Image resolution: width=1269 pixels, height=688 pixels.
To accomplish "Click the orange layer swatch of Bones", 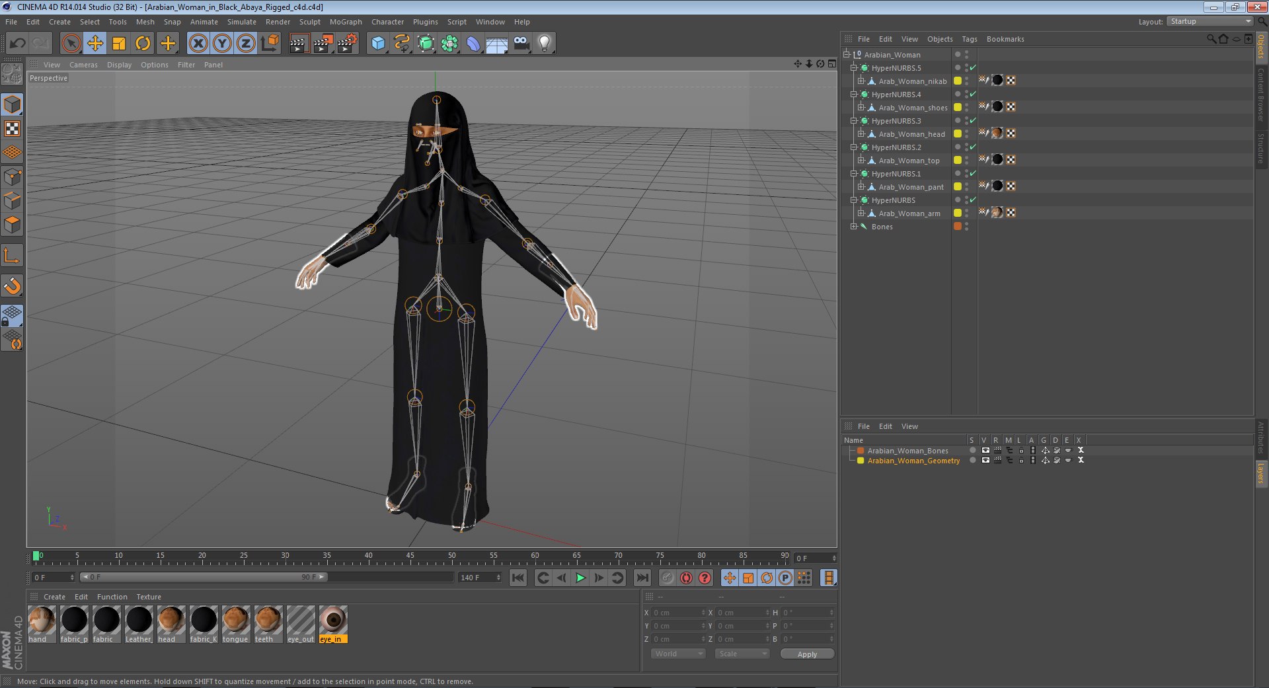I will point(958,226).
